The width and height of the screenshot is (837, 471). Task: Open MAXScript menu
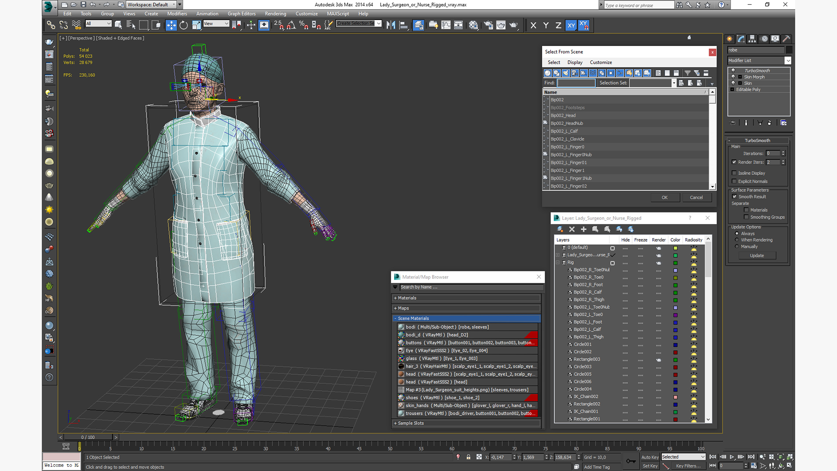point(338,14)
